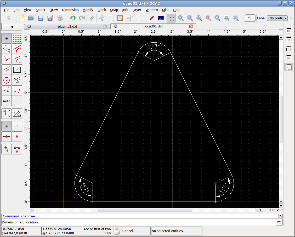Open the Snap menu
Image resolution: width=295 pixels, height=237 pixels.
[x=114, y=10]
